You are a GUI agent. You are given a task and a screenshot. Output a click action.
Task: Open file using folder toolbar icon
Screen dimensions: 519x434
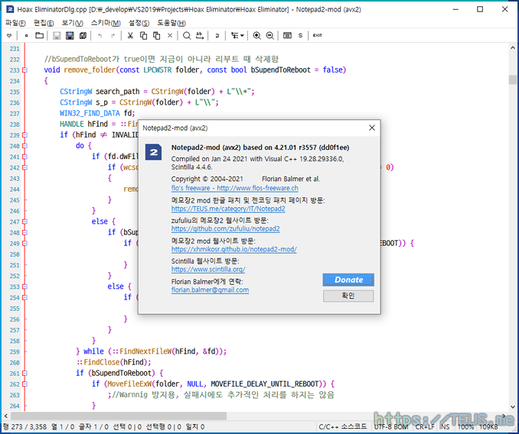click(39, 35)
